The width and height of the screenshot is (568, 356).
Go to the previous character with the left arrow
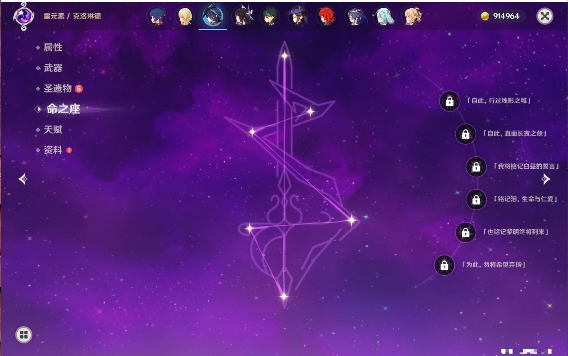23,179
